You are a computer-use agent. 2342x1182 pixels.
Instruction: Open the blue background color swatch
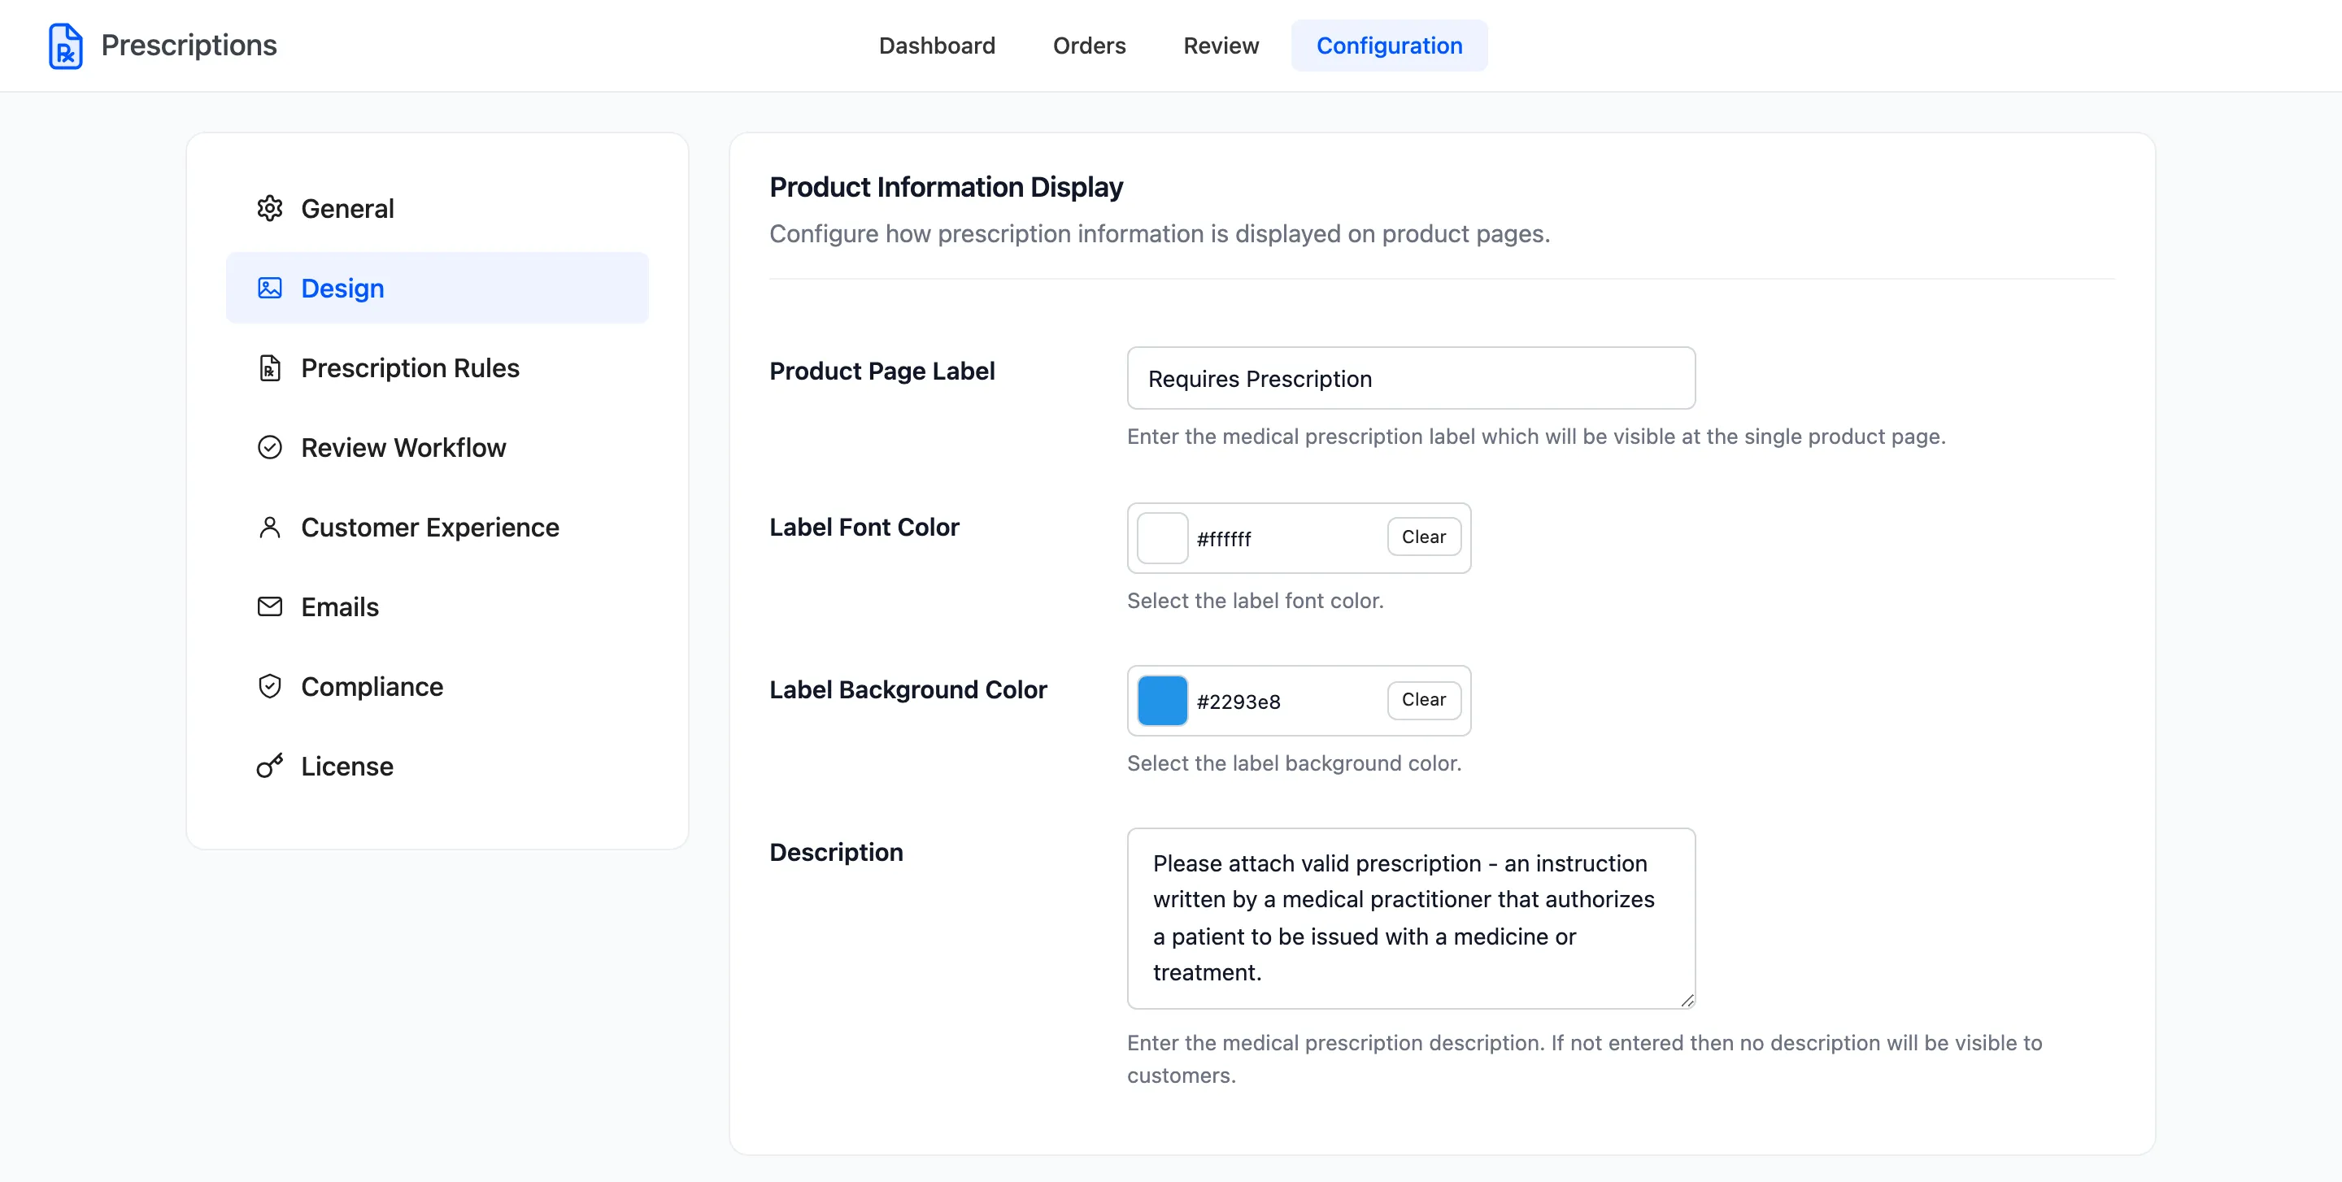coord(1162,701)
